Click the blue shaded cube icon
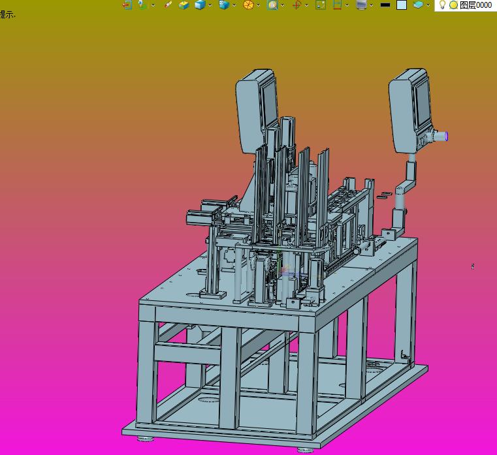 point(200,5)
